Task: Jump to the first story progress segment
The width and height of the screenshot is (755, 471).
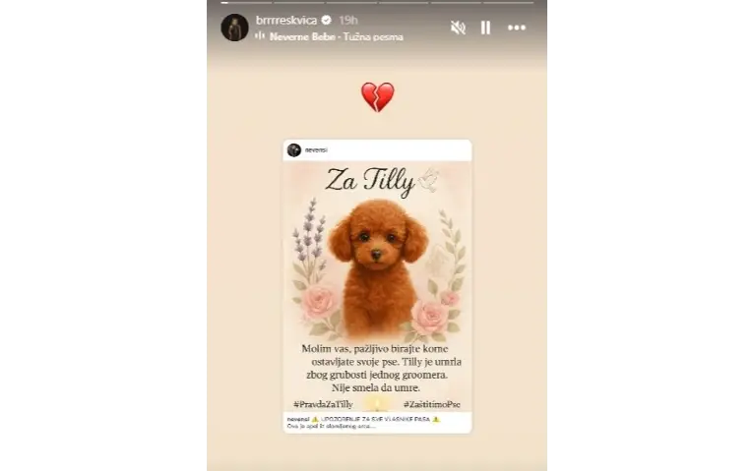Action: [246, 2]
